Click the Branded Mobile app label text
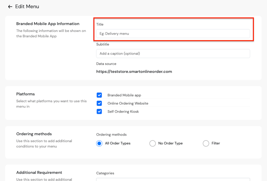Viewport: 267px width, 181px height. click(x=124, y=95)
